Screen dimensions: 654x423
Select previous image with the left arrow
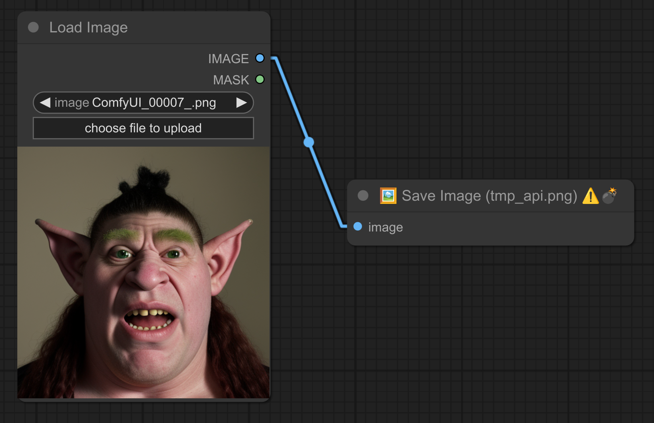click(x=45, y=103)
